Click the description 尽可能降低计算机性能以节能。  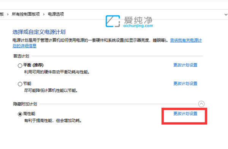click(x=51, y=90)
